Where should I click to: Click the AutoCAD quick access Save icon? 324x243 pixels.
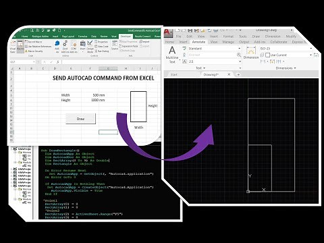point(190,30)
